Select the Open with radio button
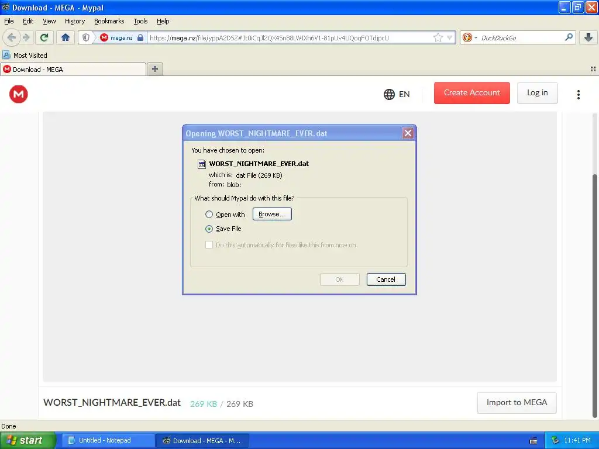 tap(209, 214)
